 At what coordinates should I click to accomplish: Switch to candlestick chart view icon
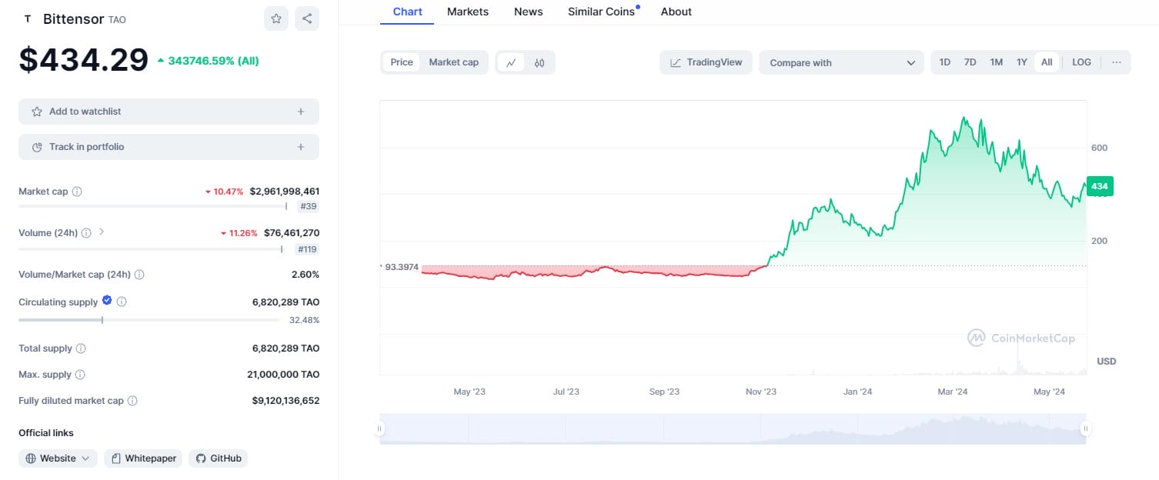point(539,62)
